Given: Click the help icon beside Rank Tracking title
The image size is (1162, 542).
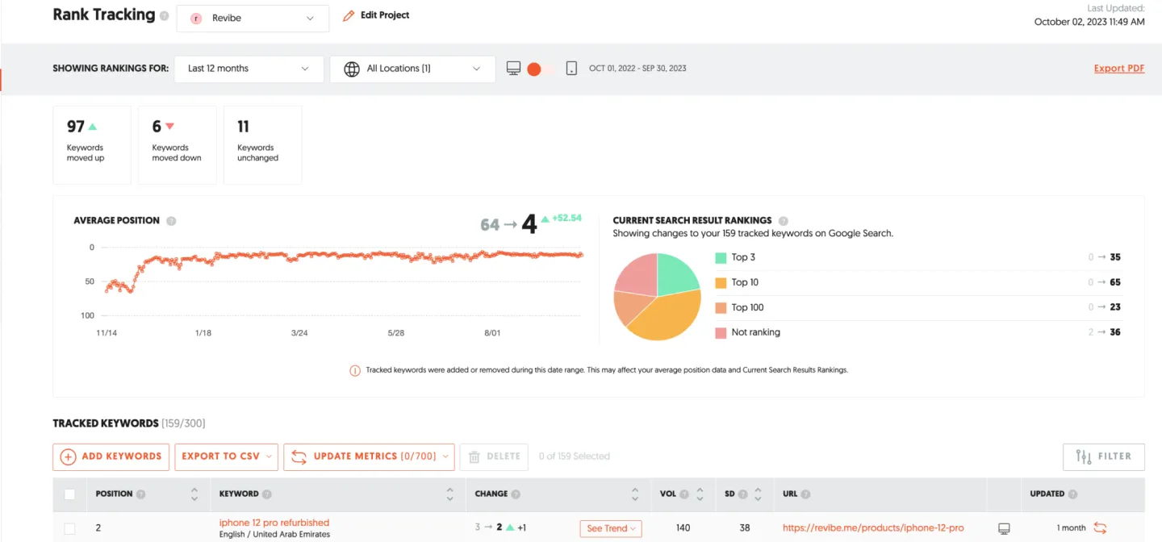Looking at the screenshot, I should pyautogui.click(x=165, y=16).
